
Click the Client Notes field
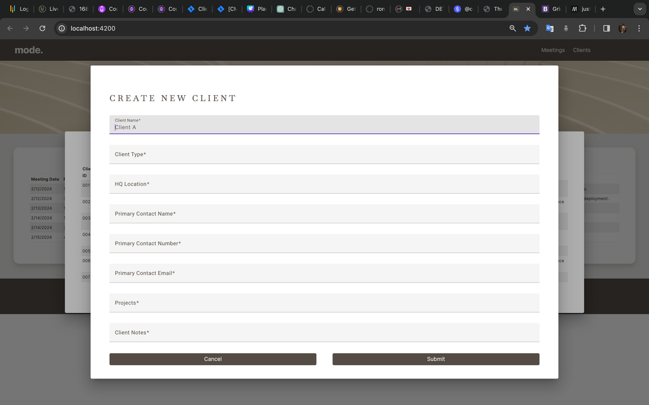coord(324,332)
